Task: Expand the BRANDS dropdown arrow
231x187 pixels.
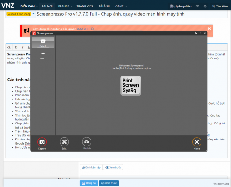Action: point(72,6)
